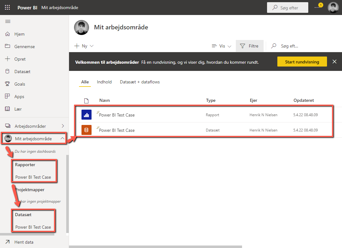Sort by the Opdateret column header
Image resolution: width=342 pixels, height=248 pixels.
click(x=304, y=100)
